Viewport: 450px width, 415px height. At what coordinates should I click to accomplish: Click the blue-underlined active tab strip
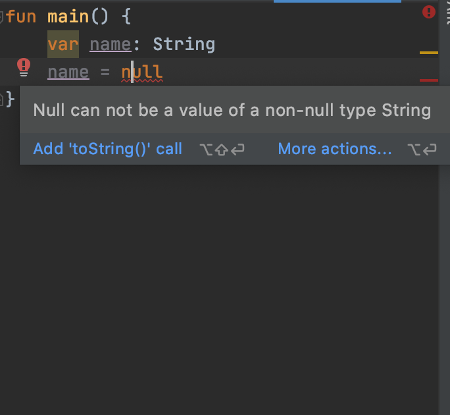coord(337,1)
